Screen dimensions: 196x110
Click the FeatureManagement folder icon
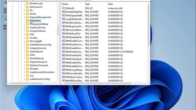tap(28, 17)
